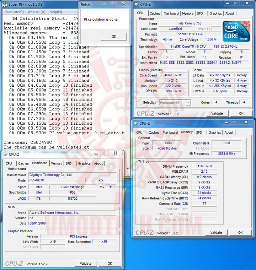The height and width of the screenshot is (270, 256).
Task: Click Validate in Memory CPU-Z window
Action: pyautogui.click(x=216, y=233)
